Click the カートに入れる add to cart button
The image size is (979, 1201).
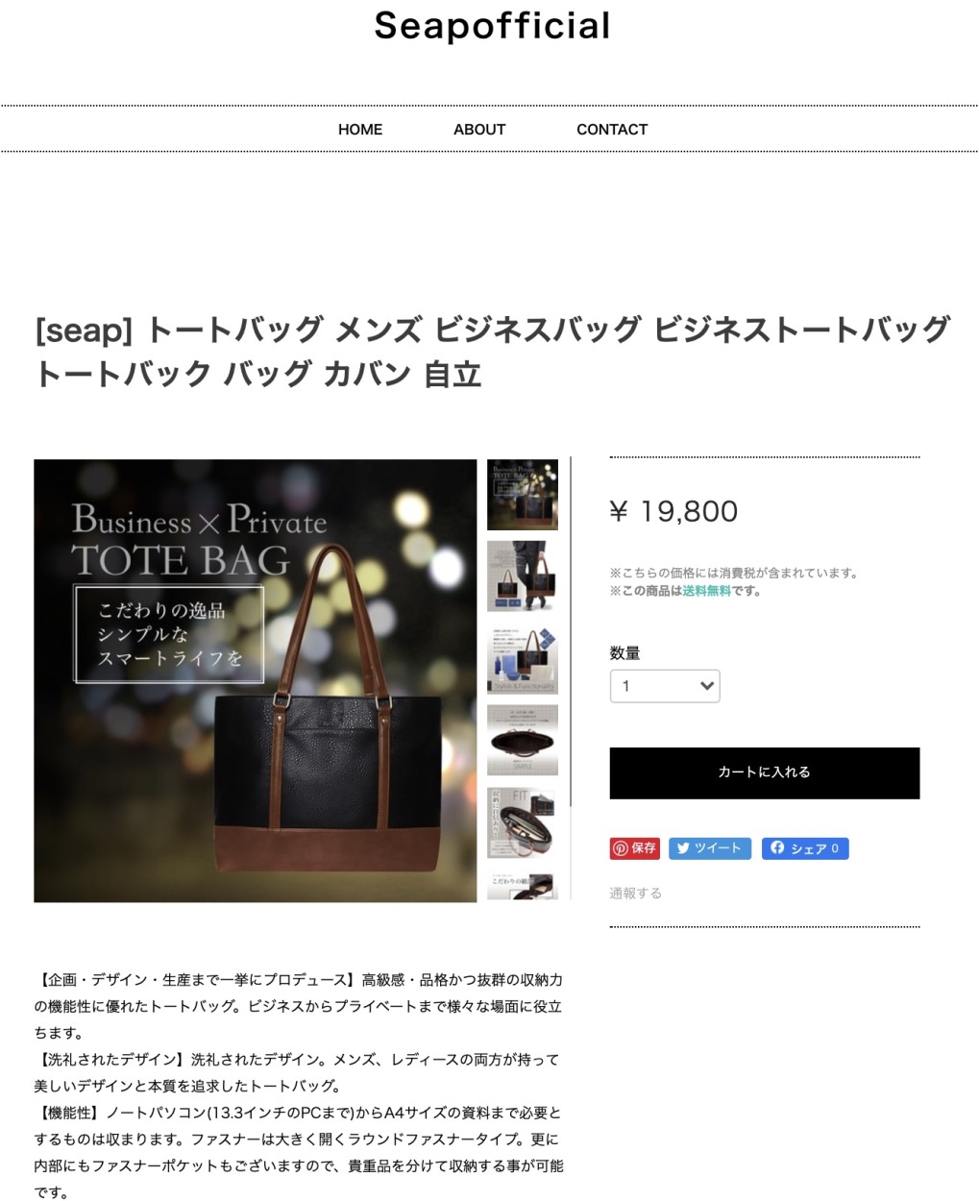[765, 772]
